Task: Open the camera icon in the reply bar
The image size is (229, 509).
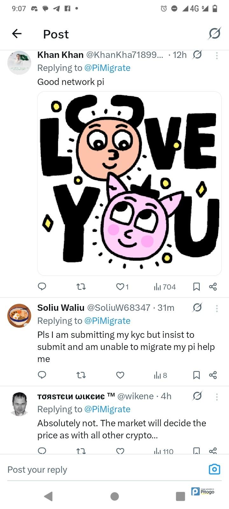Action: (x=214, y=469)
